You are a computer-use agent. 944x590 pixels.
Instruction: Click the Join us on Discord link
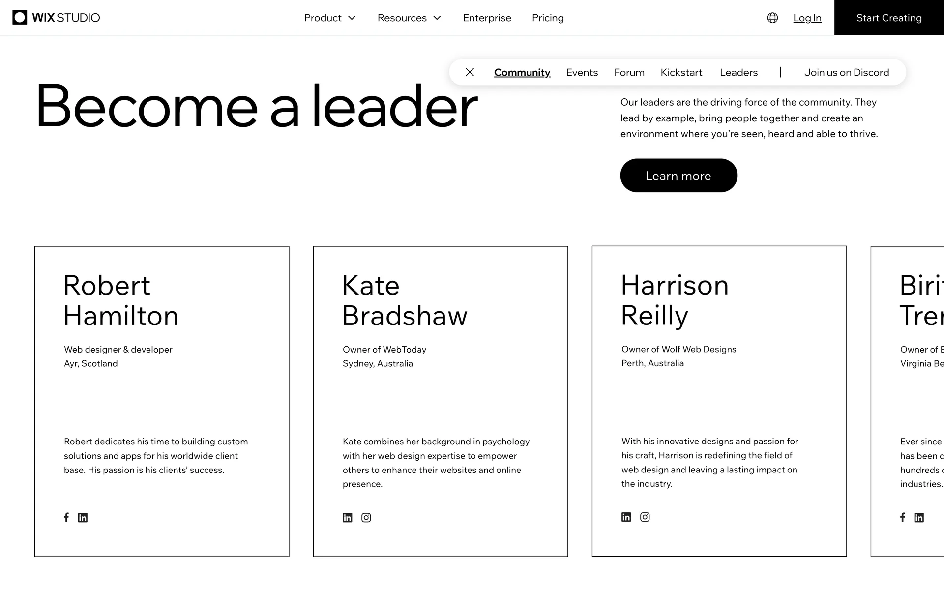[x=846, y=72]
